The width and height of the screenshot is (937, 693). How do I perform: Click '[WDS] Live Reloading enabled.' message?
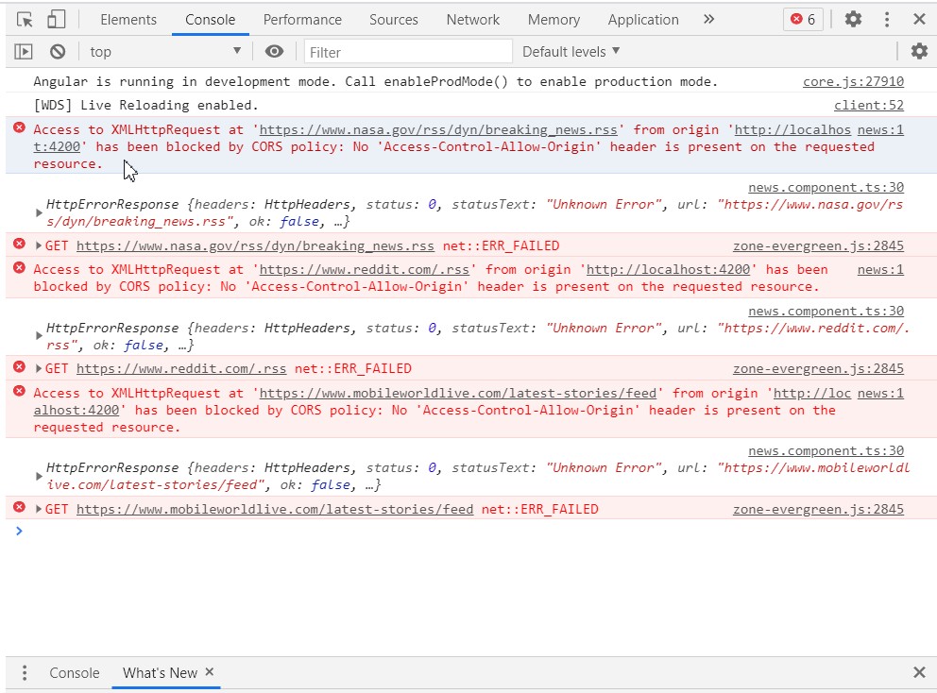tap(145, 105)
